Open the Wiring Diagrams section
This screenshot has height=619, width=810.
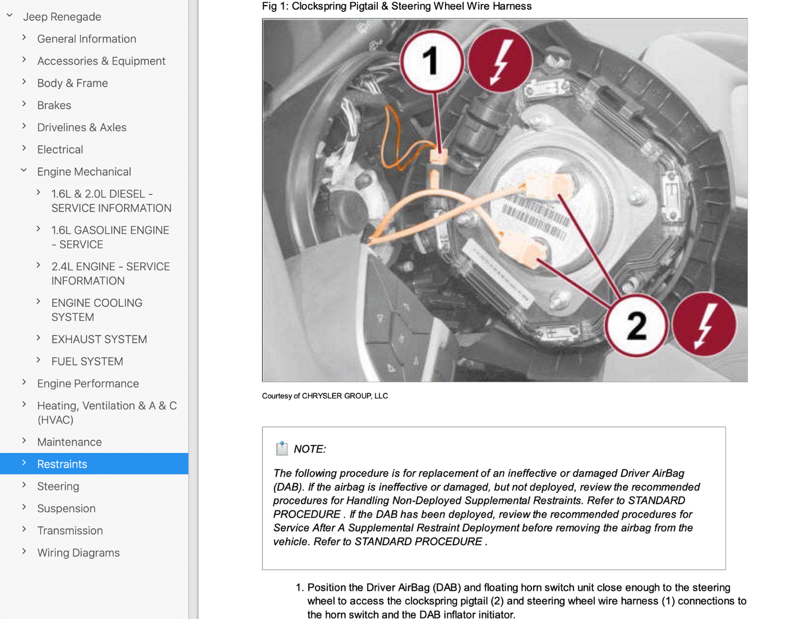78,552
